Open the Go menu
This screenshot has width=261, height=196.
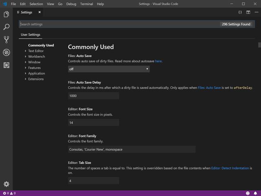(60, 4)
